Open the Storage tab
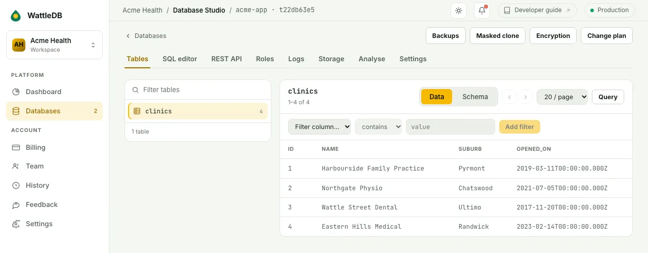Image resolution: width=648 pixels, height=253 pixels. pyautogui.click(x=331, y=59)
